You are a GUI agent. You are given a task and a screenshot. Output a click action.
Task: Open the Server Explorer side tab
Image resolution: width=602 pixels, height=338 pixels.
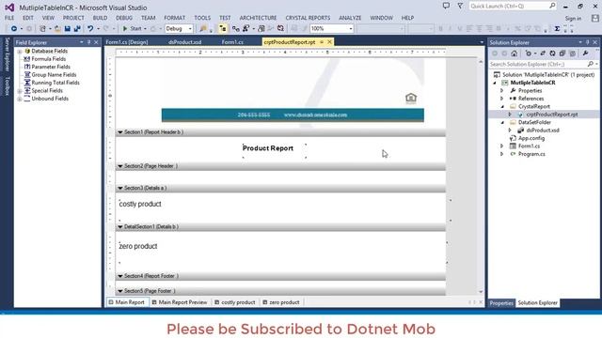pyautogui.click(x=7, y=54)
